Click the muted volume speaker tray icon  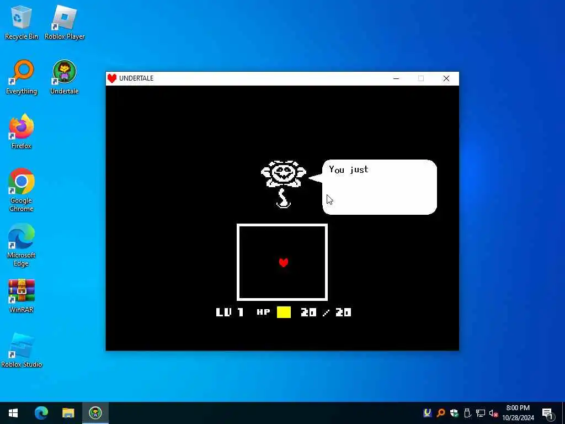coord(494,413)
